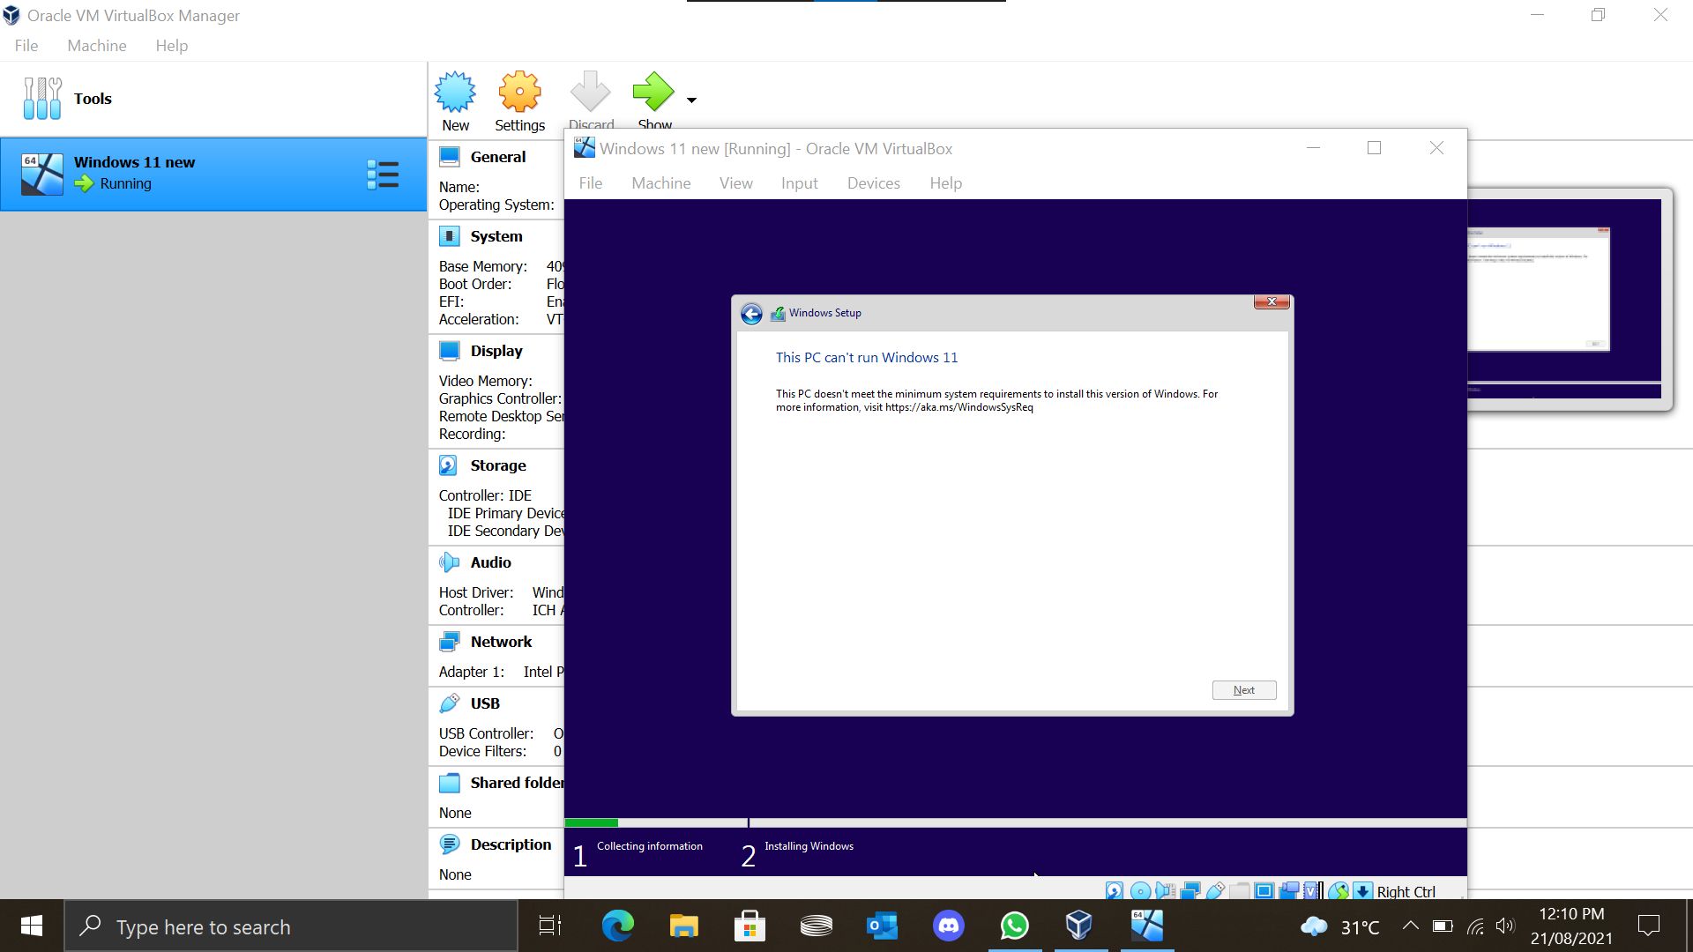The height and width of the screenshot is (952, 1693).
Task: Open Help menu in VirtualBox Manager
Action: 172,46
